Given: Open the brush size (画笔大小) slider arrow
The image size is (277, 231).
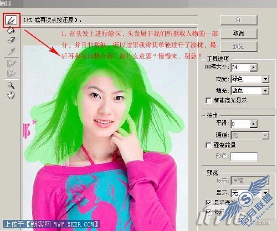Looking at the screenshot, I should click(254, 68).
